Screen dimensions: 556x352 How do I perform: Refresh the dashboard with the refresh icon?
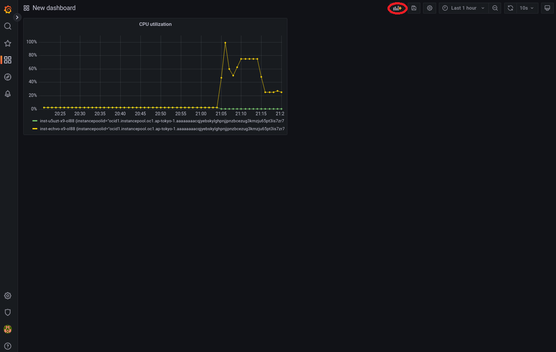pos(510,8)
